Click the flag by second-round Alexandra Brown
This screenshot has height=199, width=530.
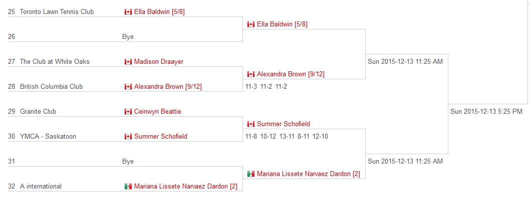pos(251,74)
